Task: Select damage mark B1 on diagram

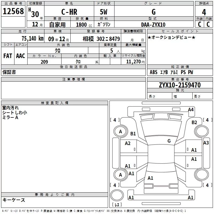Action: tap(133, 133)
